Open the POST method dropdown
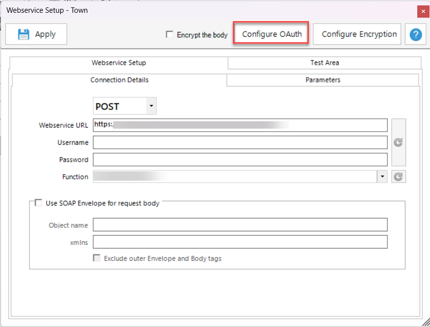This screenshot has height=327, width=430. pyautogui.click(x=151, y=106)
